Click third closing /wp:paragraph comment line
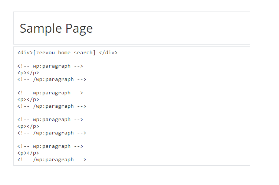Viewport: 279px width, 185px height. pyautogui.click(x=52, y=133)
